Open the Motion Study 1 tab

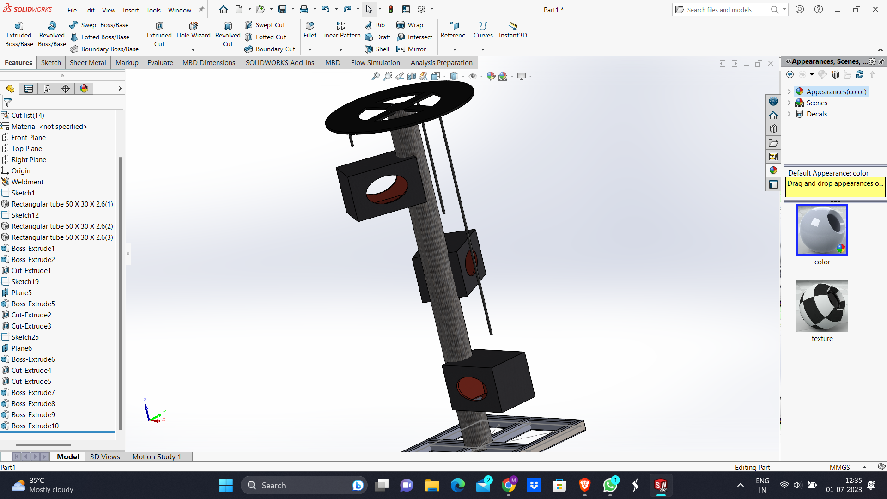pyautogui.click(x=157, y=456)
